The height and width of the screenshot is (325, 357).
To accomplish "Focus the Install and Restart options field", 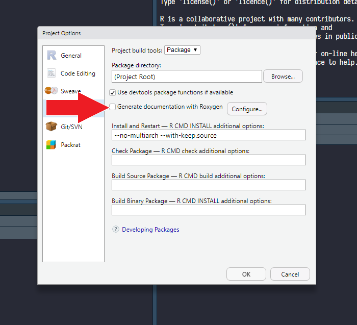I will pos(209,135).
